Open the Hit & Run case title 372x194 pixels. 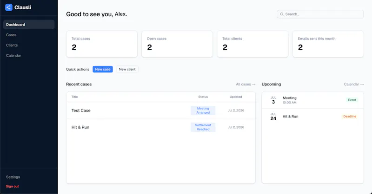pos(80,127)
